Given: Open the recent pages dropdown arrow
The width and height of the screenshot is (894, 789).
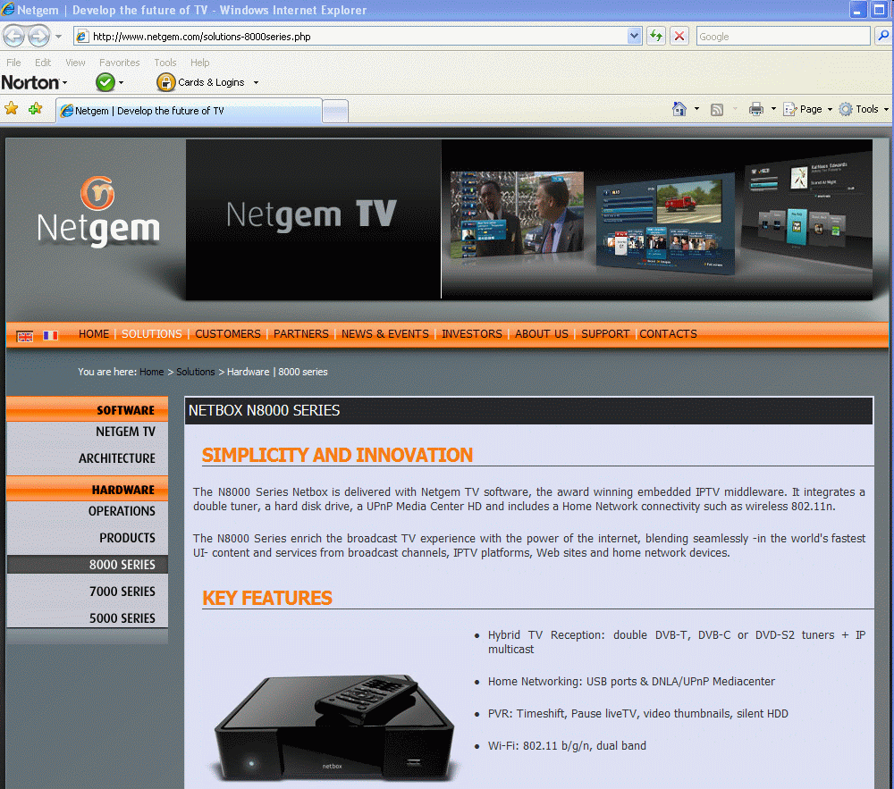Looking at the screenshot, I should coord(58,37).
